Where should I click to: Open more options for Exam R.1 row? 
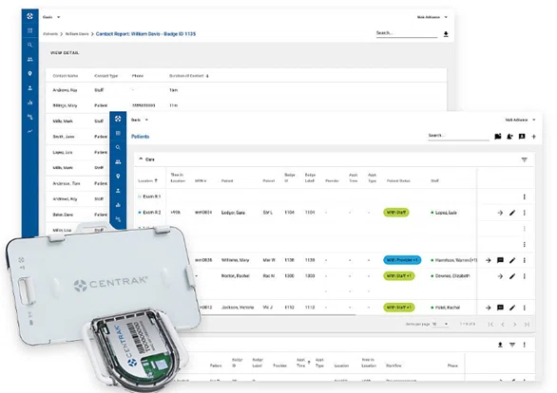point(525,196)
